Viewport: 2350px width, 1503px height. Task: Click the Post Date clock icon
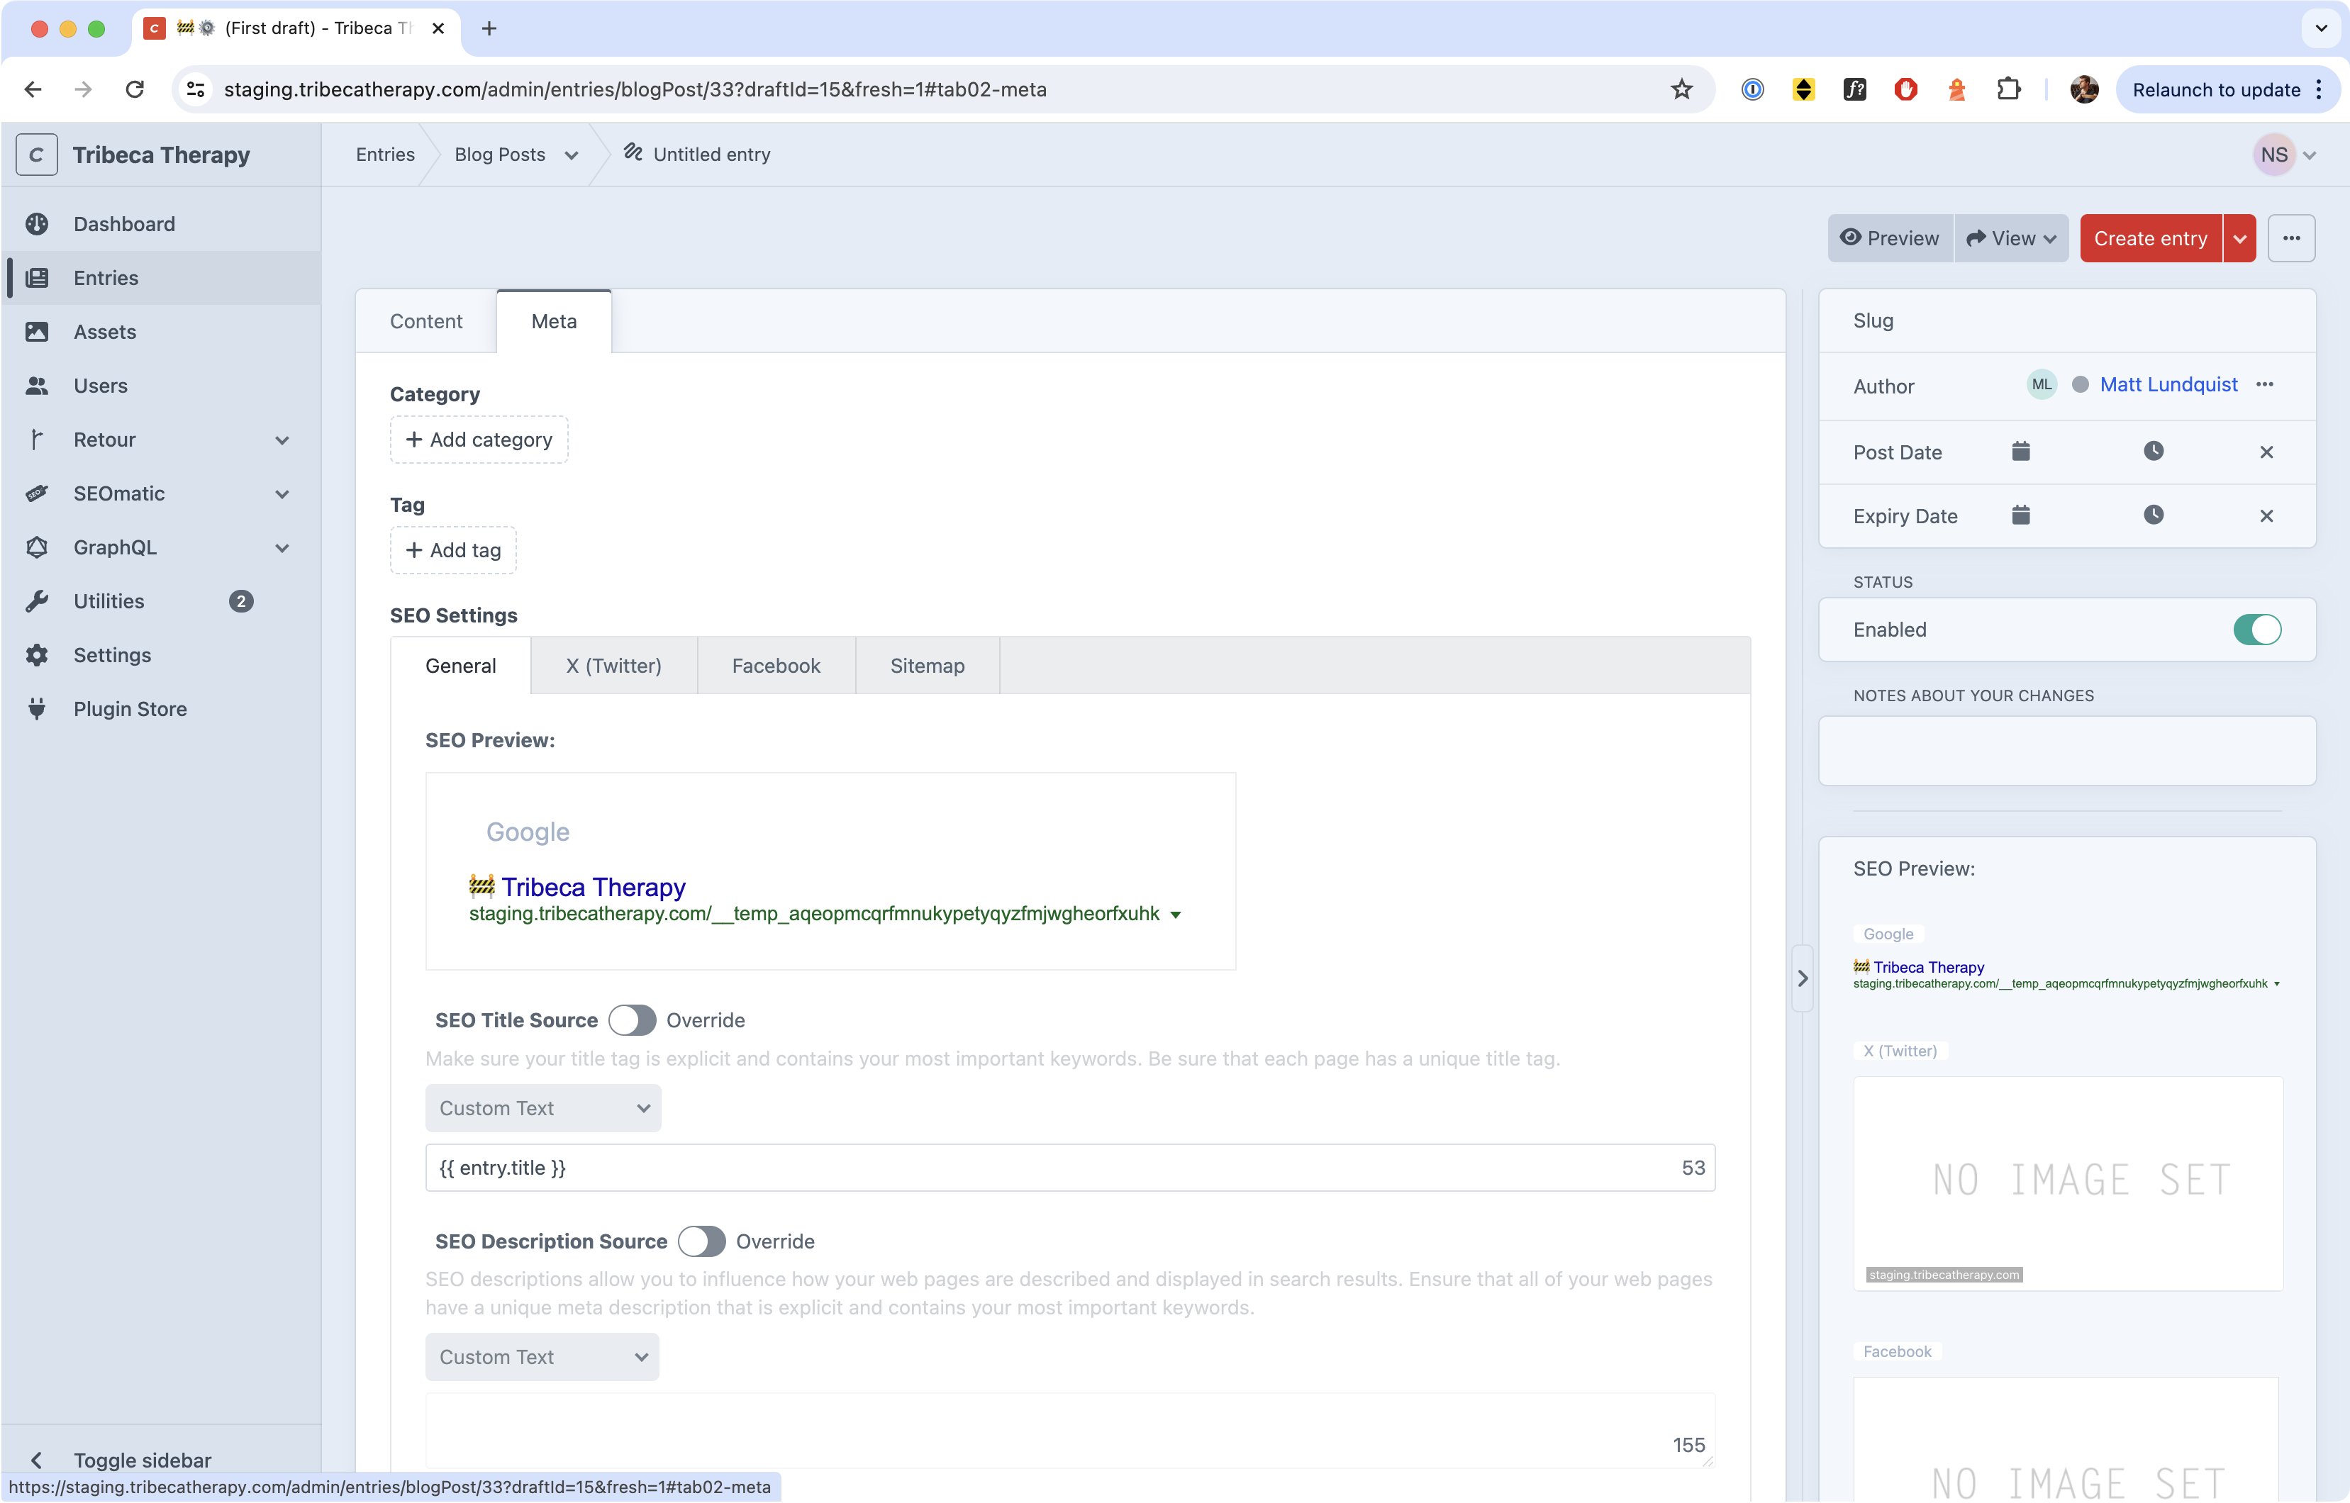pos(2154,451)
